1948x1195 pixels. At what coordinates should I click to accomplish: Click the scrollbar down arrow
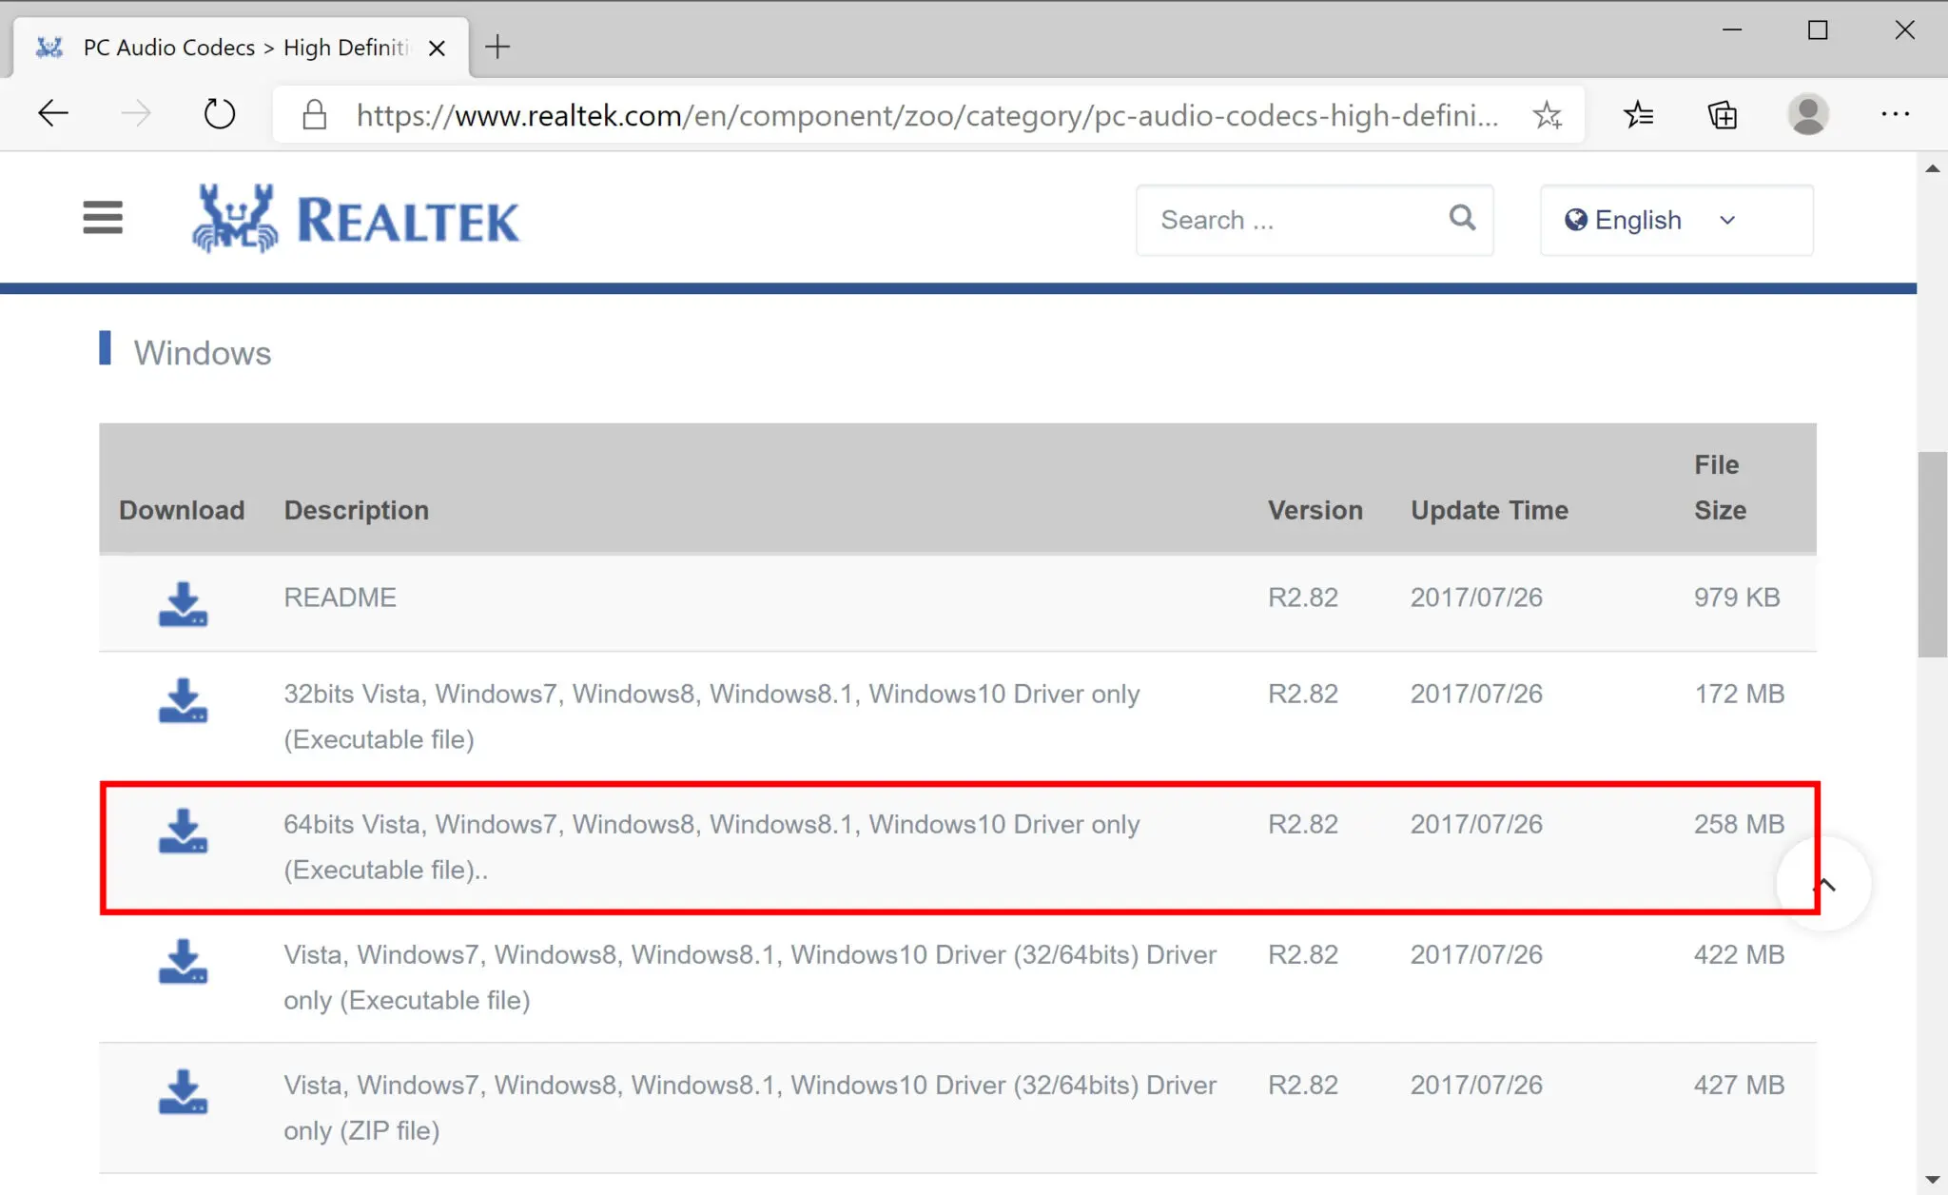pyautogui.click(x=1935, y=1180)
